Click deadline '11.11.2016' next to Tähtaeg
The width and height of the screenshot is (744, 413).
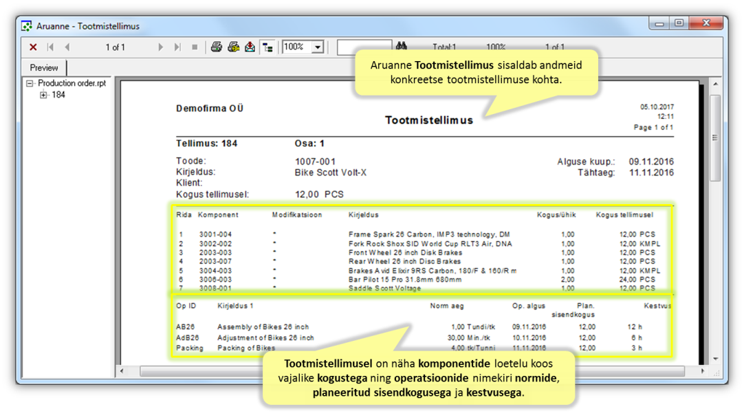tap(651, 172)
